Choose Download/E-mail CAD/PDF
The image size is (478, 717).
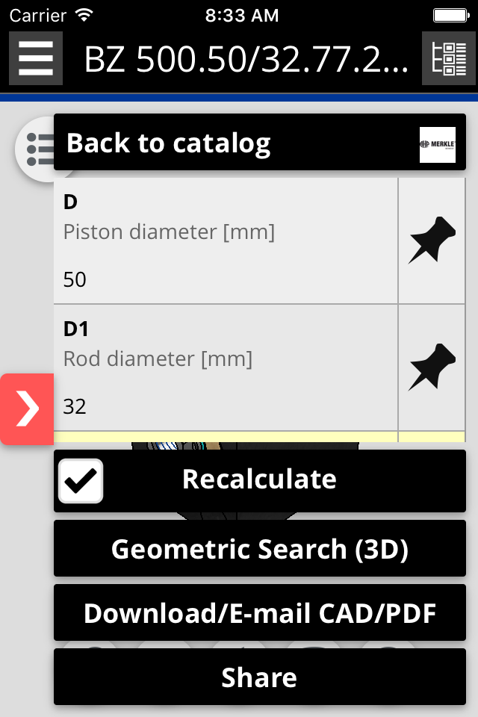click(x=259, y=613)
